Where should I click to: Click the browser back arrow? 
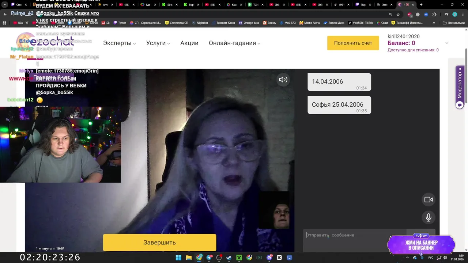[5, 14]
